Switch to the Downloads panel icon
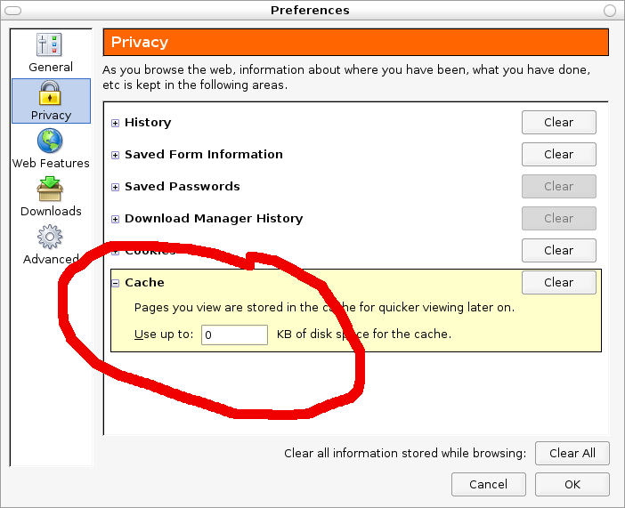The height and width of the screenshot is (508, 625). coord(51,189)
